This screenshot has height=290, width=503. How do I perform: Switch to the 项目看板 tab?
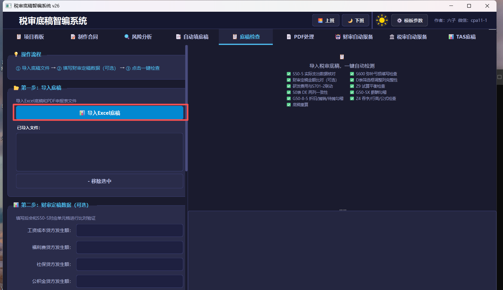[30, 37]
